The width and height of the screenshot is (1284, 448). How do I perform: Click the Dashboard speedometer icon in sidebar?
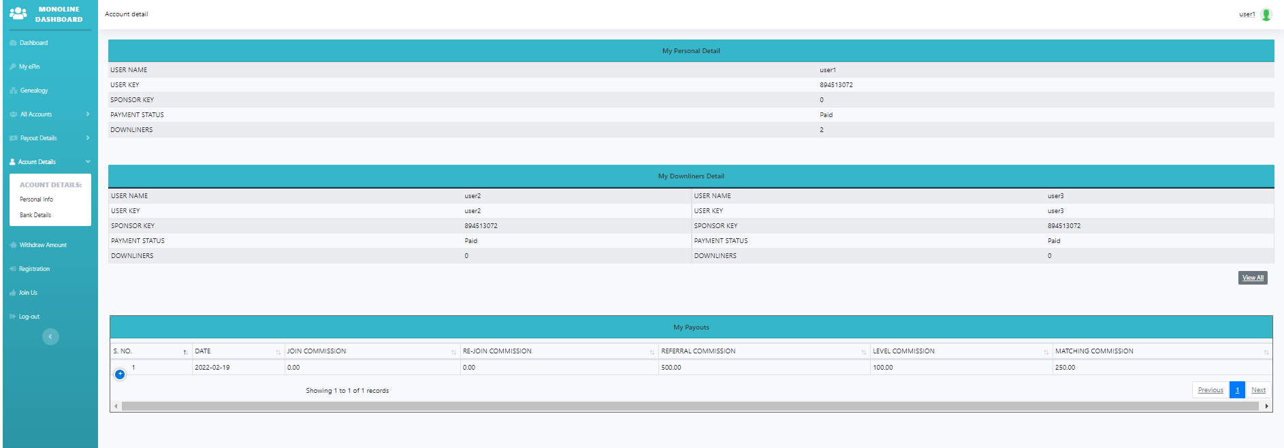13,43
